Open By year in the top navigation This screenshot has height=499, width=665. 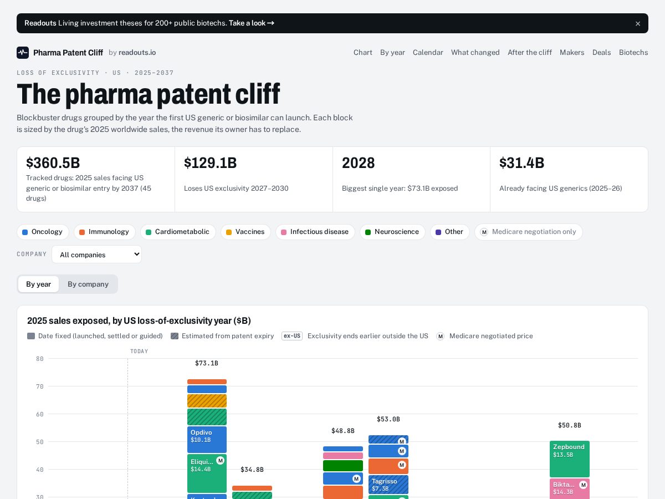coord(392,53)
